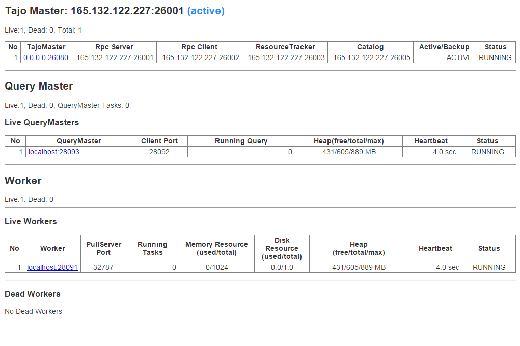520x346 pixels.
Task: Click the Disk Resource (used/total) header
Action: click(282, 249)
